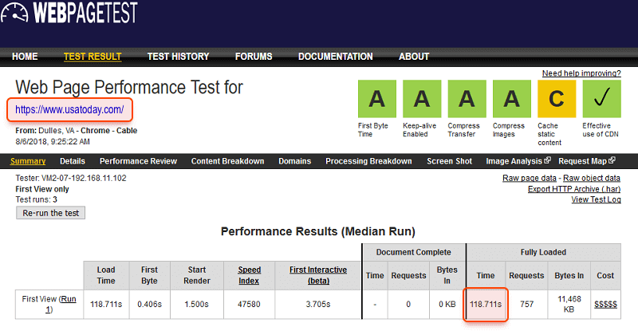Open the Compress Images A grade
This screenshot has height=331, width=638.
pos(512,99)
